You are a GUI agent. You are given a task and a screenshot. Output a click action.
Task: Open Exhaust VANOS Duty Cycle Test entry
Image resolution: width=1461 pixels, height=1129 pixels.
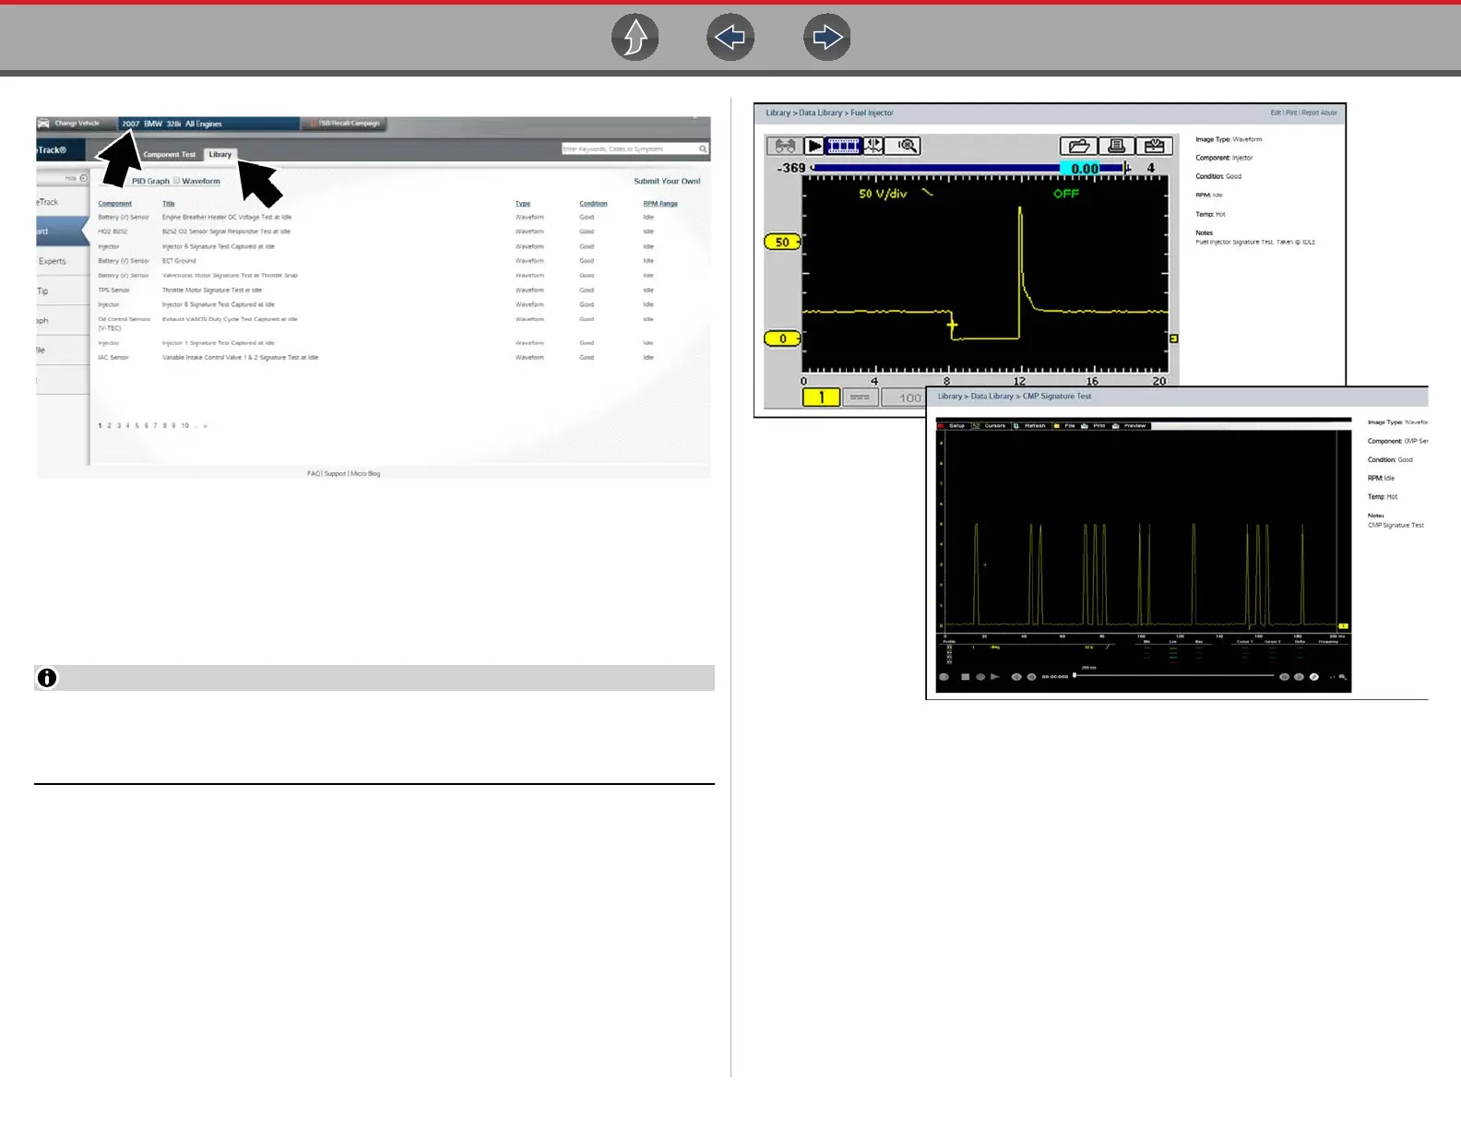click(230, 319)
